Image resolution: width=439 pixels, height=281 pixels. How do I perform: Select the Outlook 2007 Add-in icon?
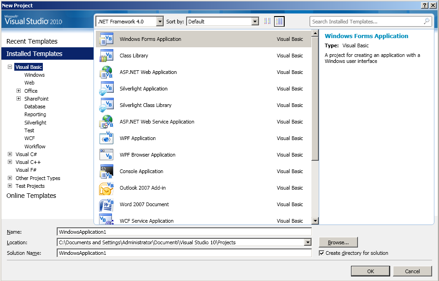(x=106, y=188)
